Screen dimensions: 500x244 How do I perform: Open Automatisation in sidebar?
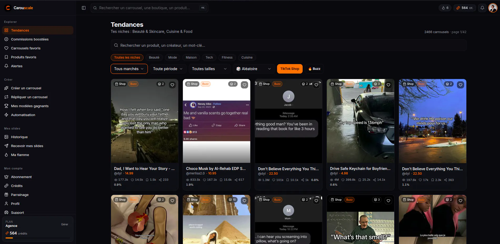point(38,115)
